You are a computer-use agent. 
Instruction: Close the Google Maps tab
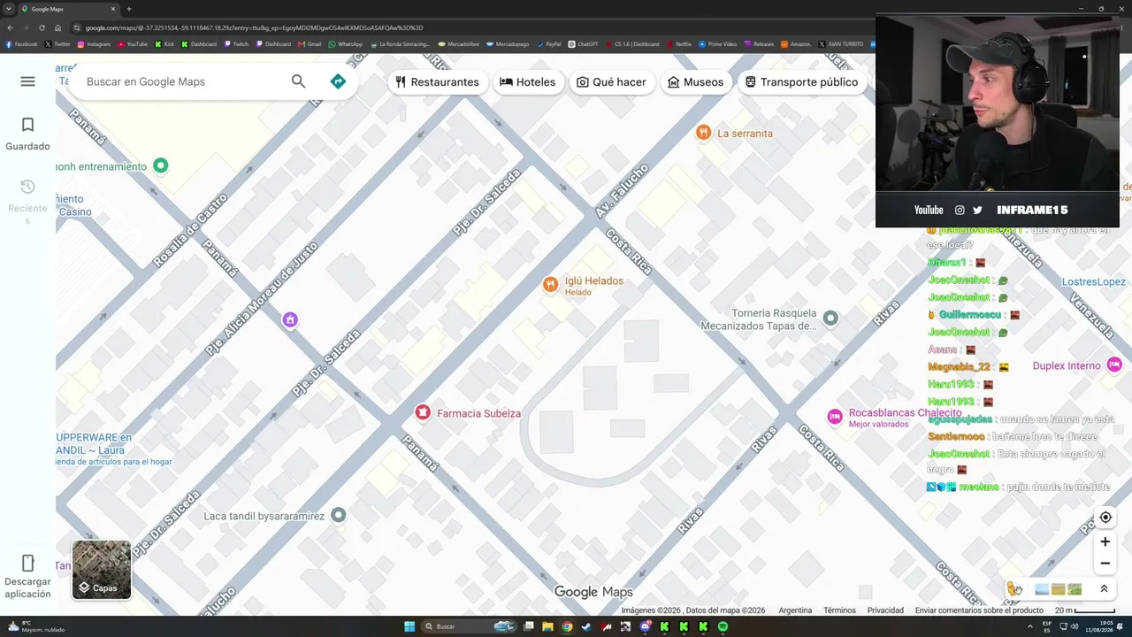coord(113,9)
